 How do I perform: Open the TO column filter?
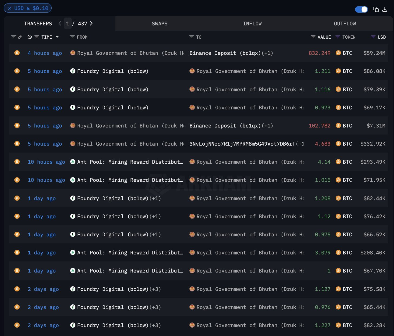[192, 37]
